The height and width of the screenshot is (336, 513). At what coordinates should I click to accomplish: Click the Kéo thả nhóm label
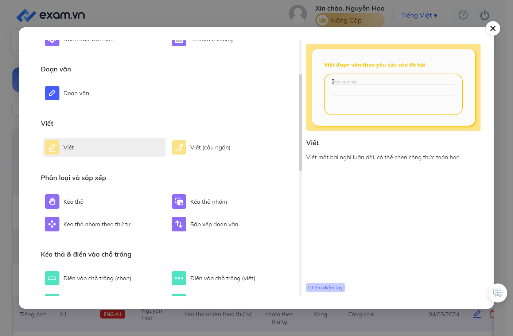pos(209,202)
